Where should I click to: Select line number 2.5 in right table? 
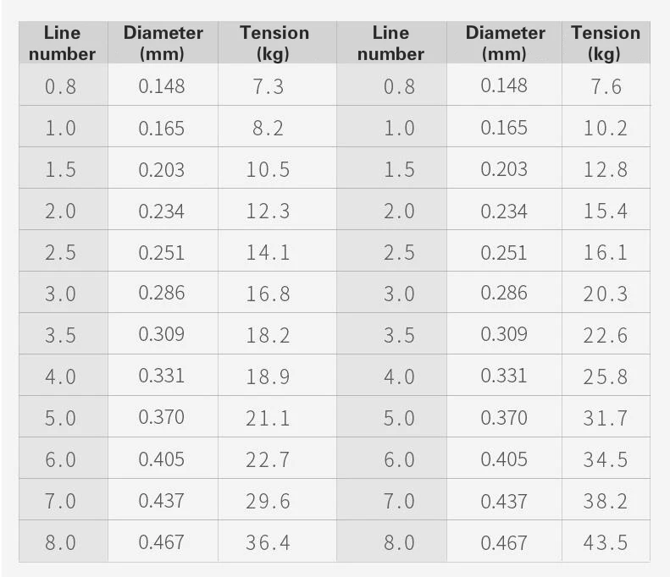[x=399, y=252]
